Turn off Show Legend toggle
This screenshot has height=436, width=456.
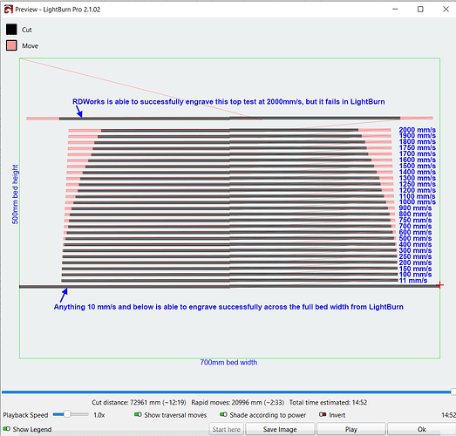[6, 429]
